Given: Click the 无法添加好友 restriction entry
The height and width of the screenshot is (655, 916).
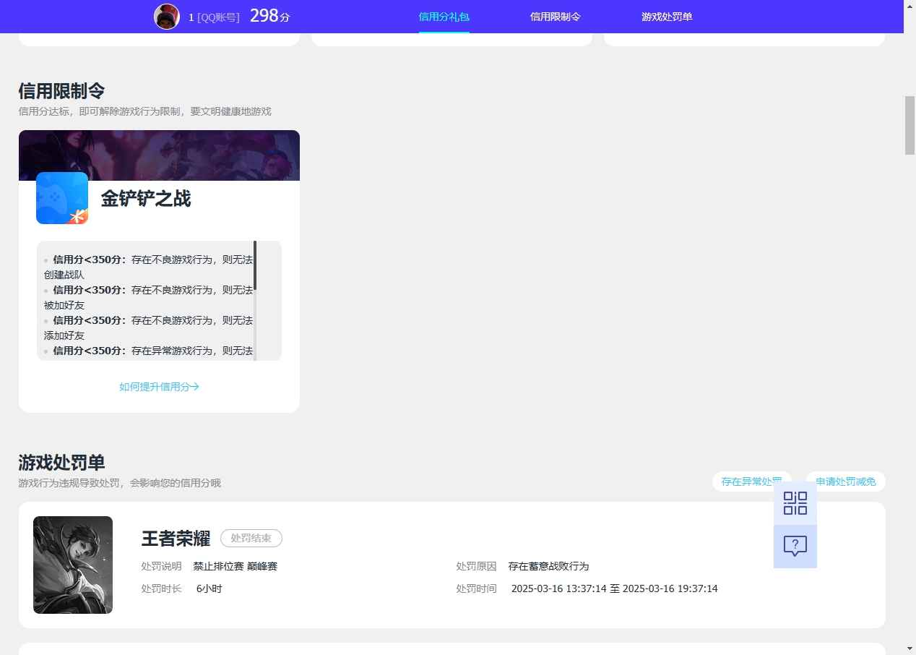Looking at the screenshot, I should click(x=148, y=327).
